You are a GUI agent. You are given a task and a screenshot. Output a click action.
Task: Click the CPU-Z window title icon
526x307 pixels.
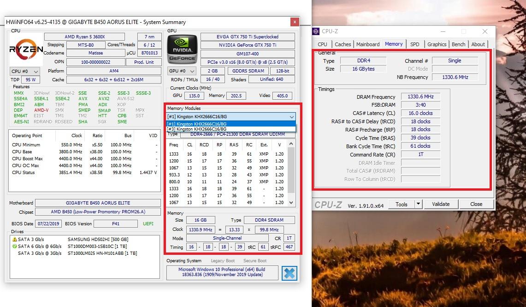(316, 31)
